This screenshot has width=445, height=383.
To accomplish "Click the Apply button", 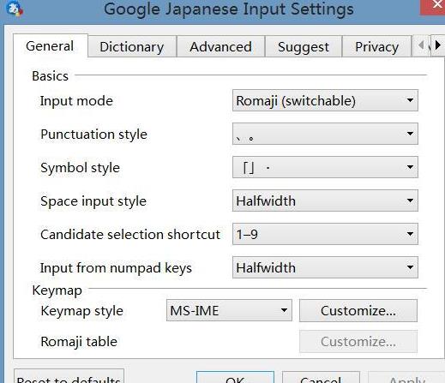I will [407, 378].
